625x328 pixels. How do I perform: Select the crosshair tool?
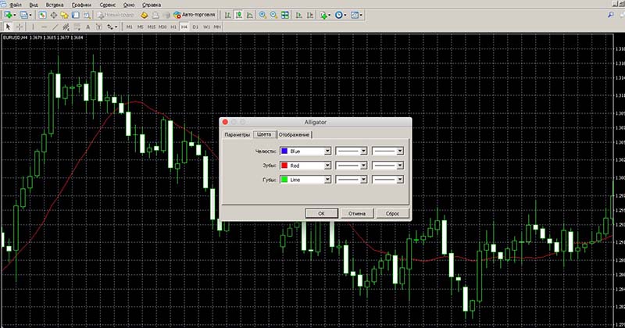20,27
